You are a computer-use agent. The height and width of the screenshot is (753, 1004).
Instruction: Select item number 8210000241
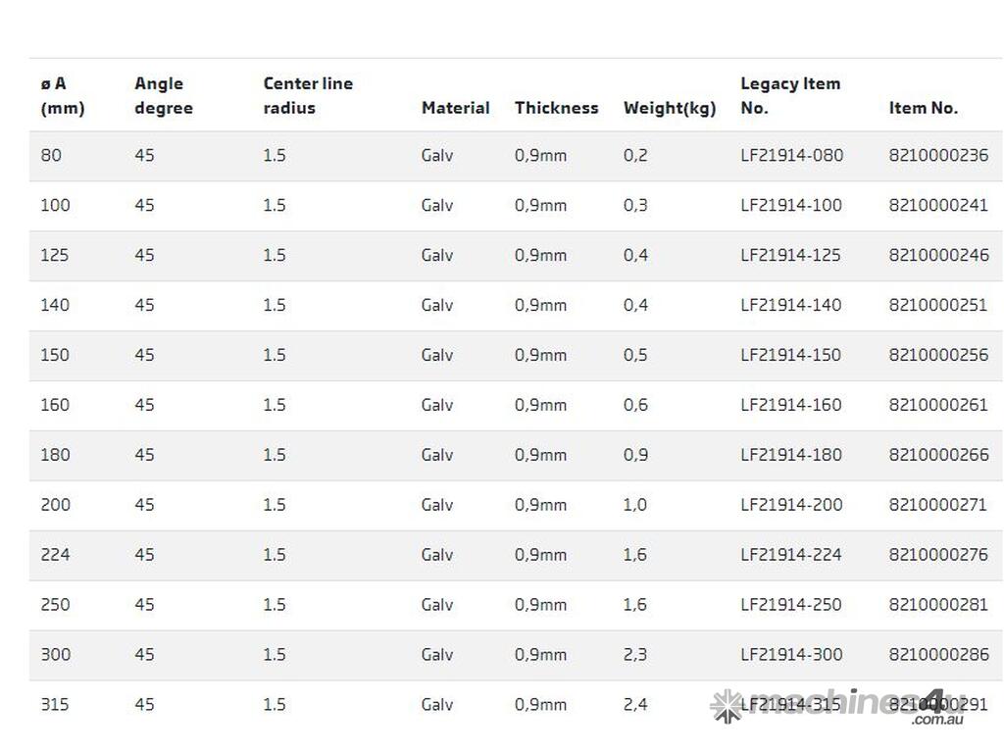[x=938, y=205]
